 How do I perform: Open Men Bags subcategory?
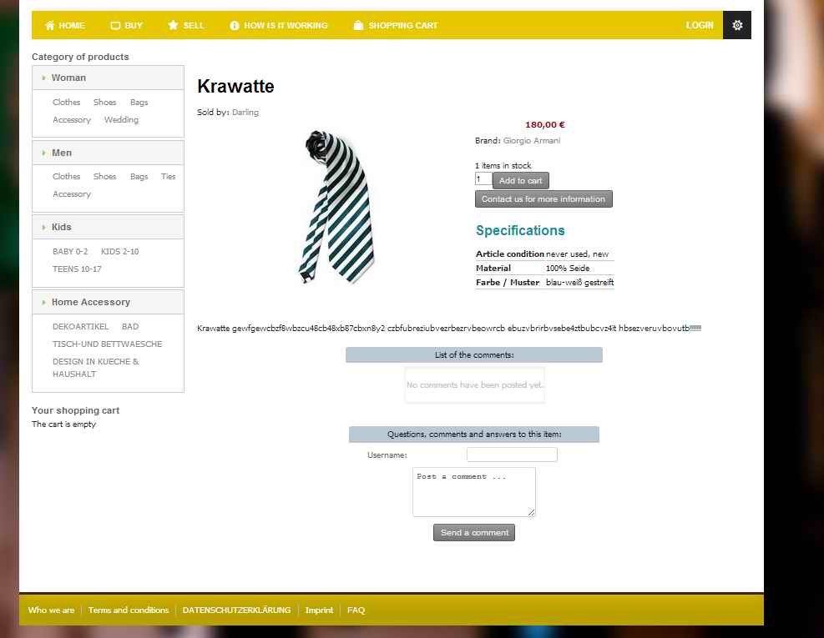tap(139, 177)
